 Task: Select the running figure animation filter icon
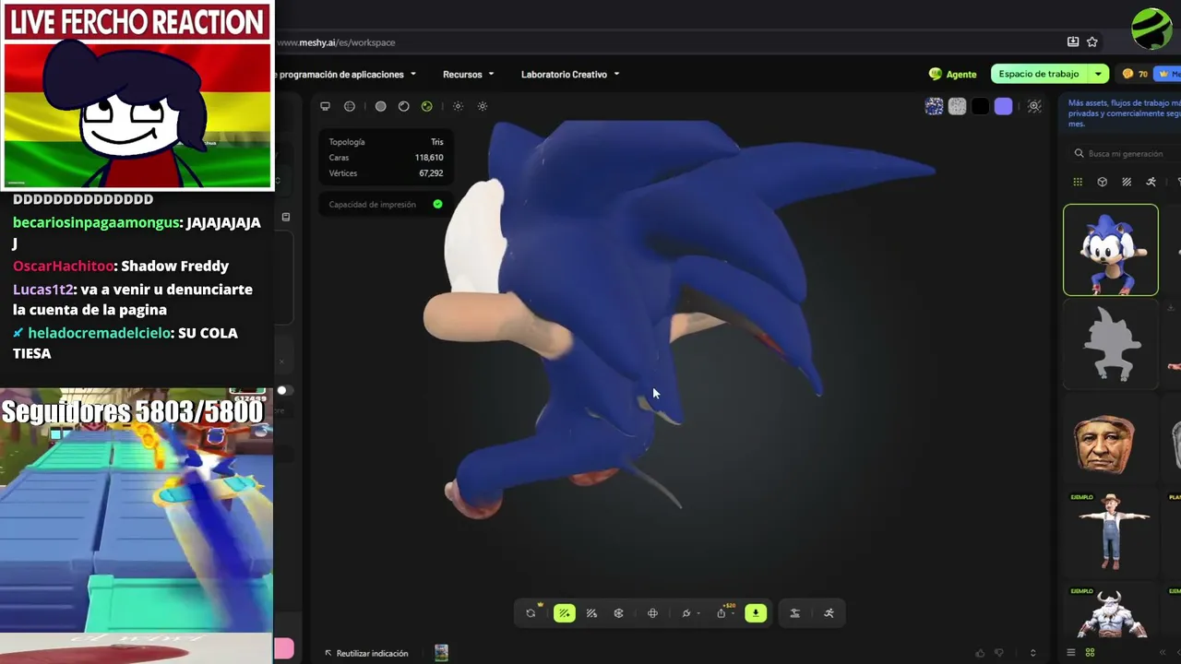tap(1151, 182)
